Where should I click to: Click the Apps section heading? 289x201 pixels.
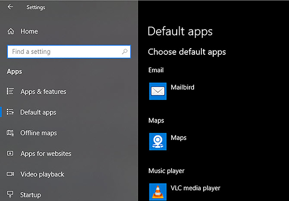[x=14, y=72]
